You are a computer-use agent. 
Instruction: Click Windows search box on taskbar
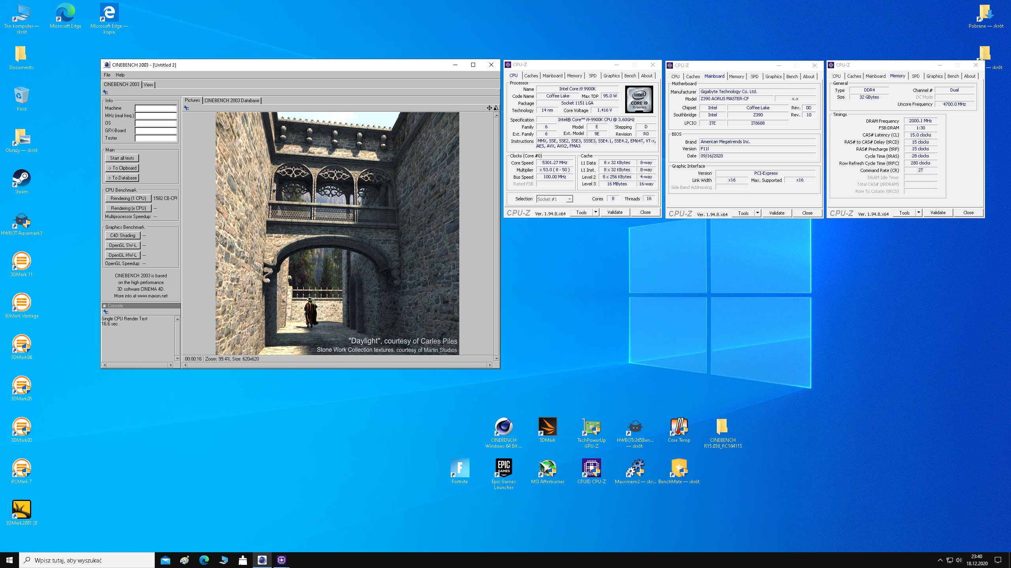87,560
